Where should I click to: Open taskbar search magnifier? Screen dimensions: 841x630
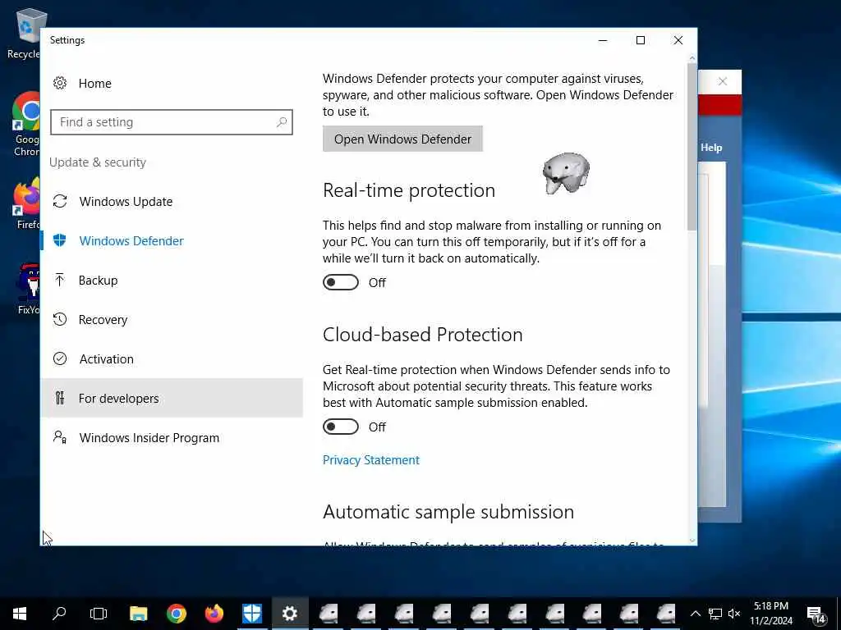[x=59, y=614]
